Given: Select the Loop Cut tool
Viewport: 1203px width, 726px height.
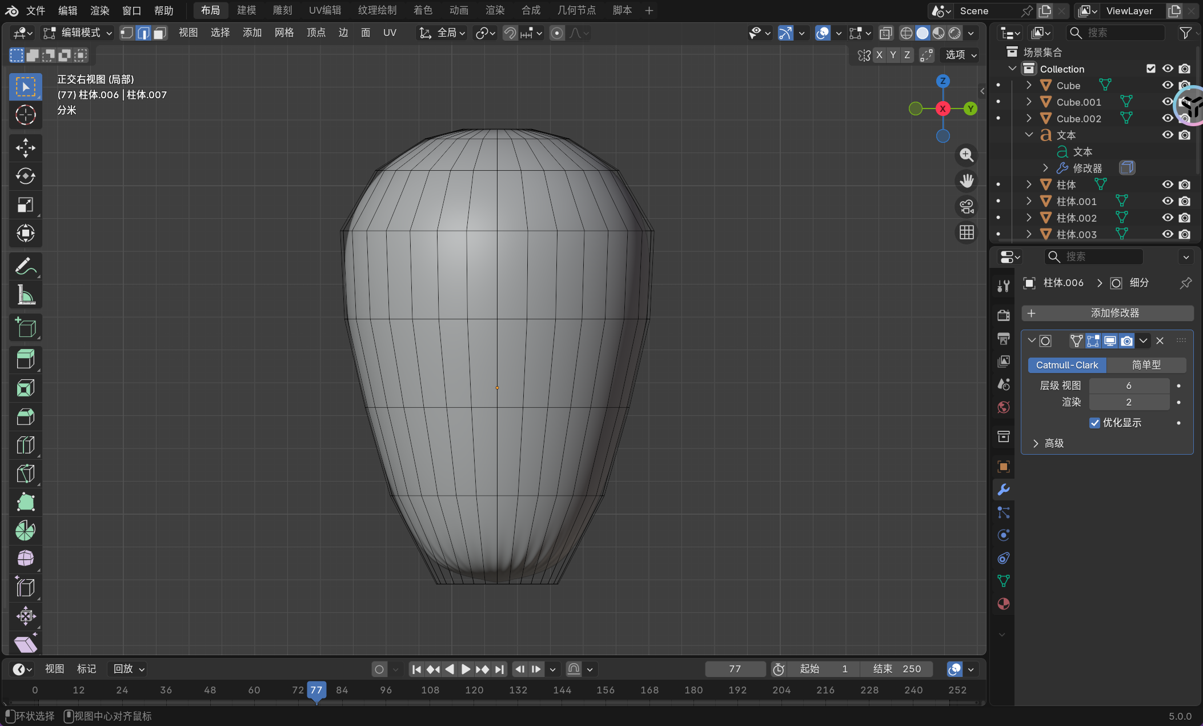Looking at the screenshot, I should [25, 445].
